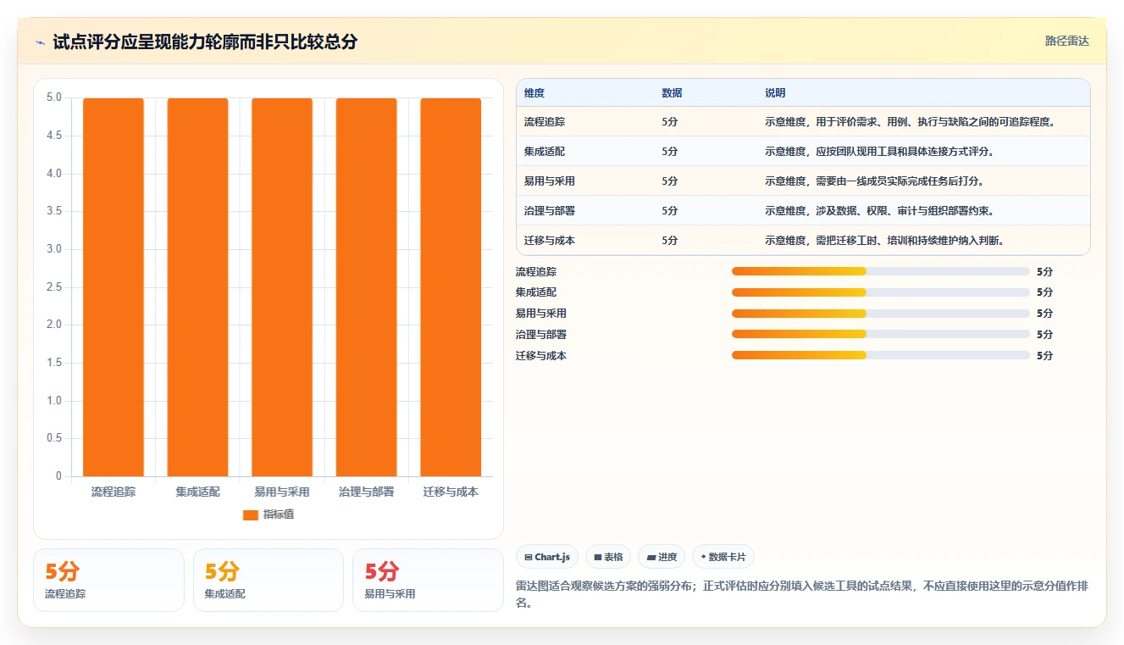Click description starting 示意维度，需要由一线成员
Image resolution: width=1124 pixels, height=645 pixels.
point(874,181)
